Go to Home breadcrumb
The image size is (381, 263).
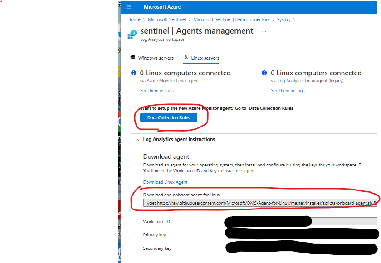(134, 19)
